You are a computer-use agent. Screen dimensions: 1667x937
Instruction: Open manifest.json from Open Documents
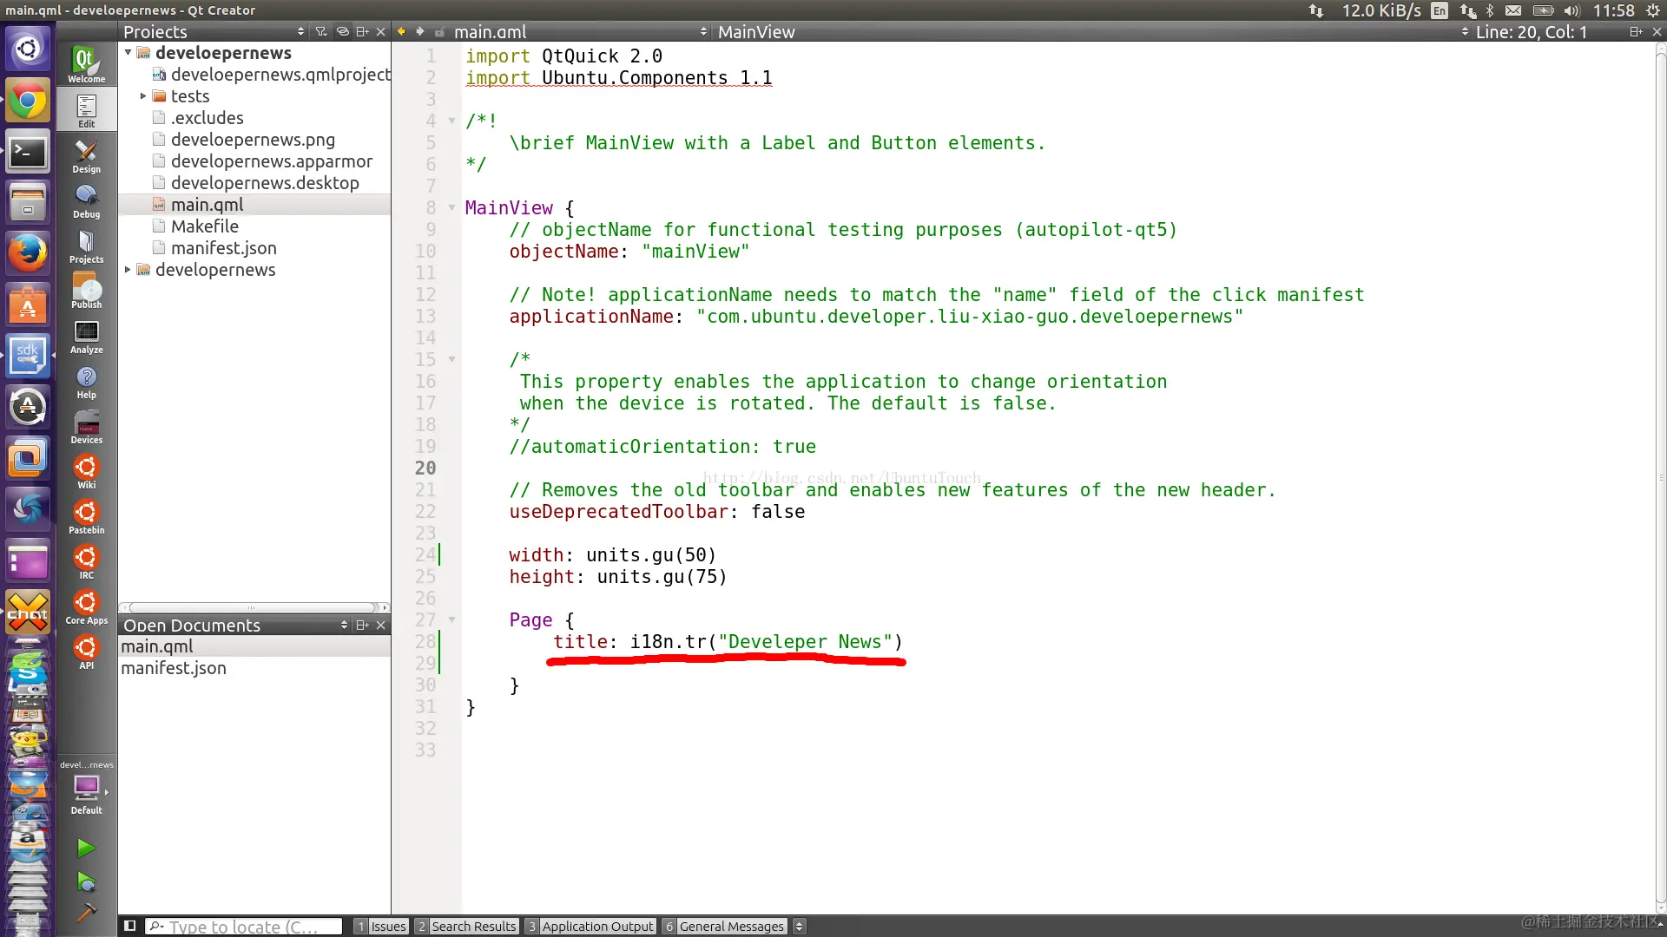(x=174, y=668)
